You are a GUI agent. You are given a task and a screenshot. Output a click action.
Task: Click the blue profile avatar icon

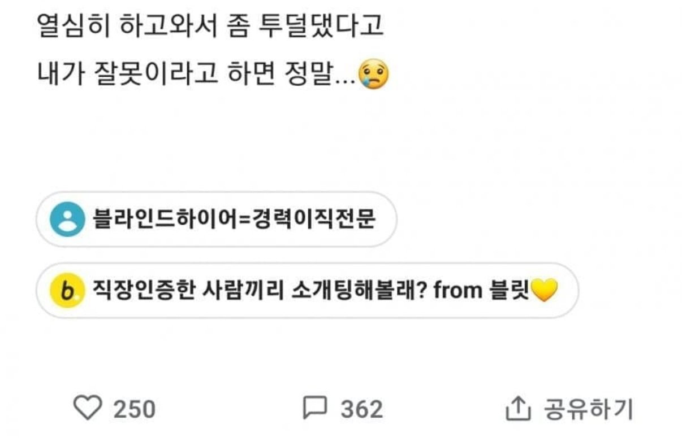(67, 220)
